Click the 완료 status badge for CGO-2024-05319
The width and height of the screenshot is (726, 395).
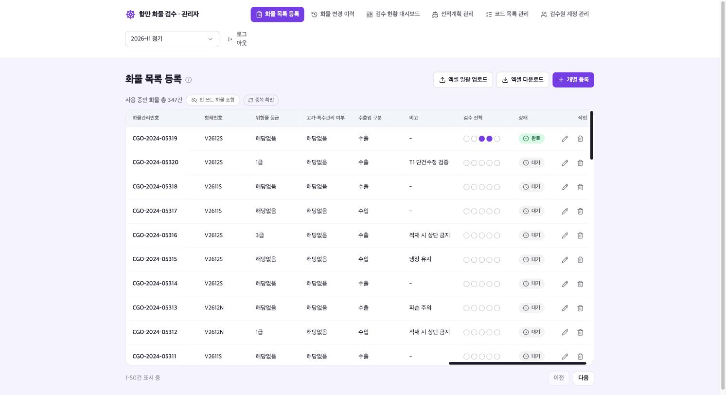click(x=531, y=139)
